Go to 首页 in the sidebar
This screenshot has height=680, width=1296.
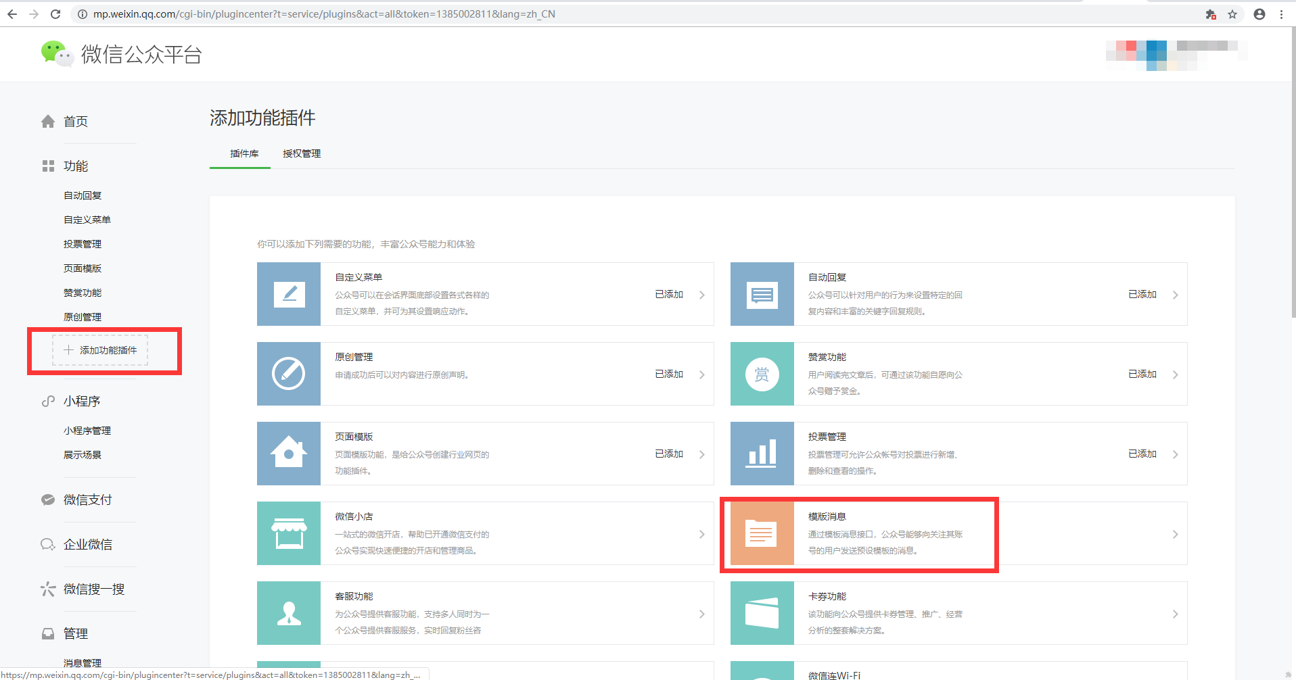[75, 122]
